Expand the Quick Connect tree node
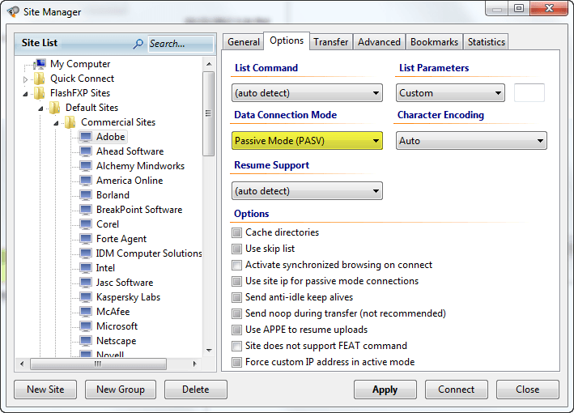 click(25, 79)
